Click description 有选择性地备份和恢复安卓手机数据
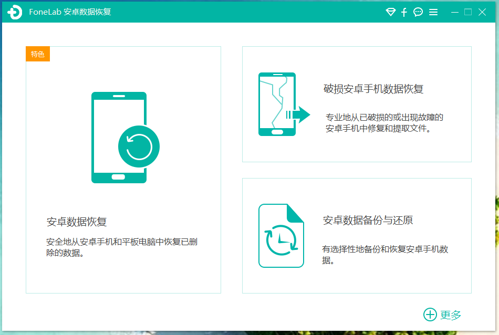This screenshot has width=499, height=335. 385,255
